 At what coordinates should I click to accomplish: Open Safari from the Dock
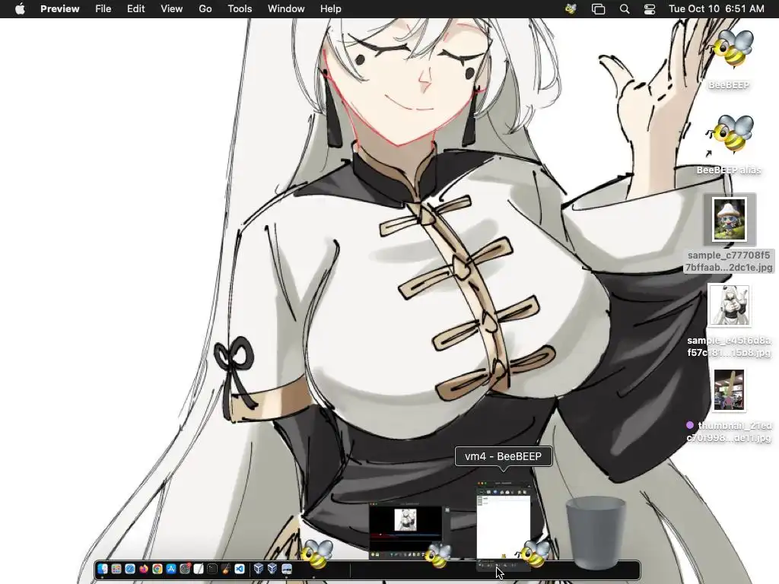[130, 569]
